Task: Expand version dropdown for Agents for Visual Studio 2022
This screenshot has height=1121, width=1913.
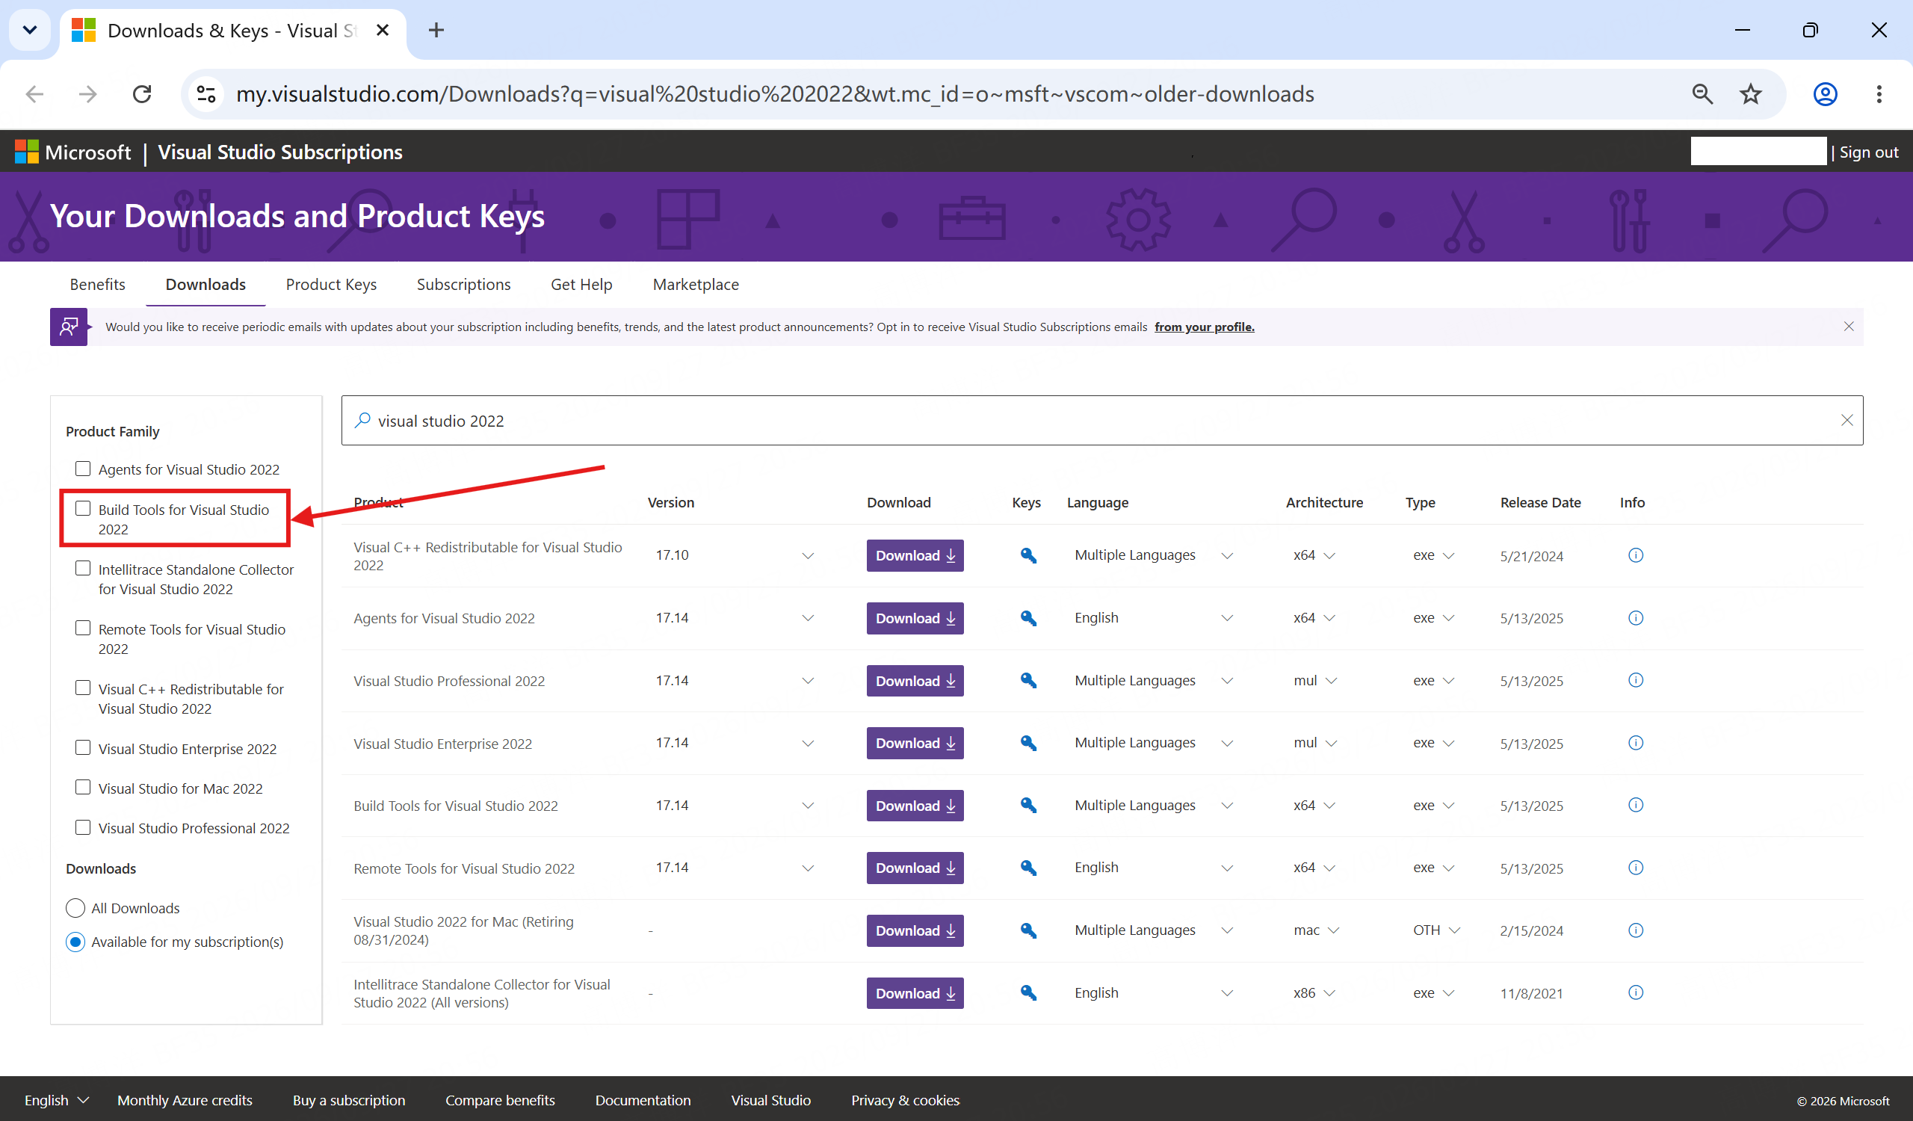Action: [808, 618]
